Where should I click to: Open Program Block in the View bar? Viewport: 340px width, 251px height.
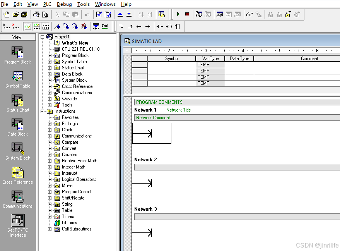17,55
